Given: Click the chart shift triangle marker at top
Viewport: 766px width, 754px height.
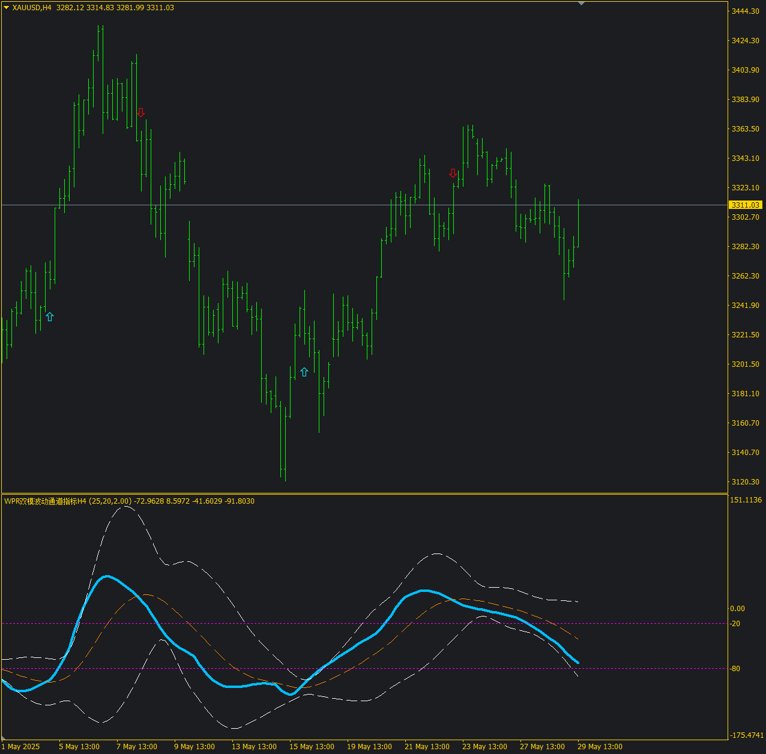Looking at the screenshot, I should coord(581,4).
